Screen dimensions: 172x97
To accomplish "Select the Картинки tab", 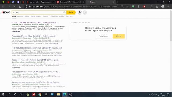I will tap(20, 16).
